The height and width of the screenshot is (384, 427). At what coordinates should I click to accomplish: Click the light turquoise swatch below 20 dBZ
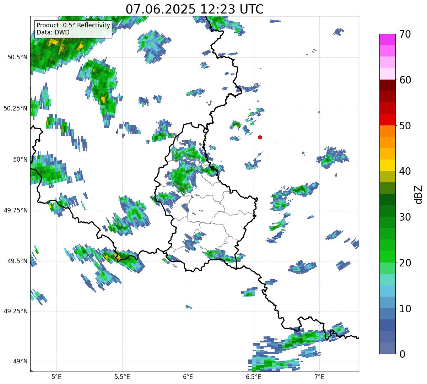pos(387,280)
